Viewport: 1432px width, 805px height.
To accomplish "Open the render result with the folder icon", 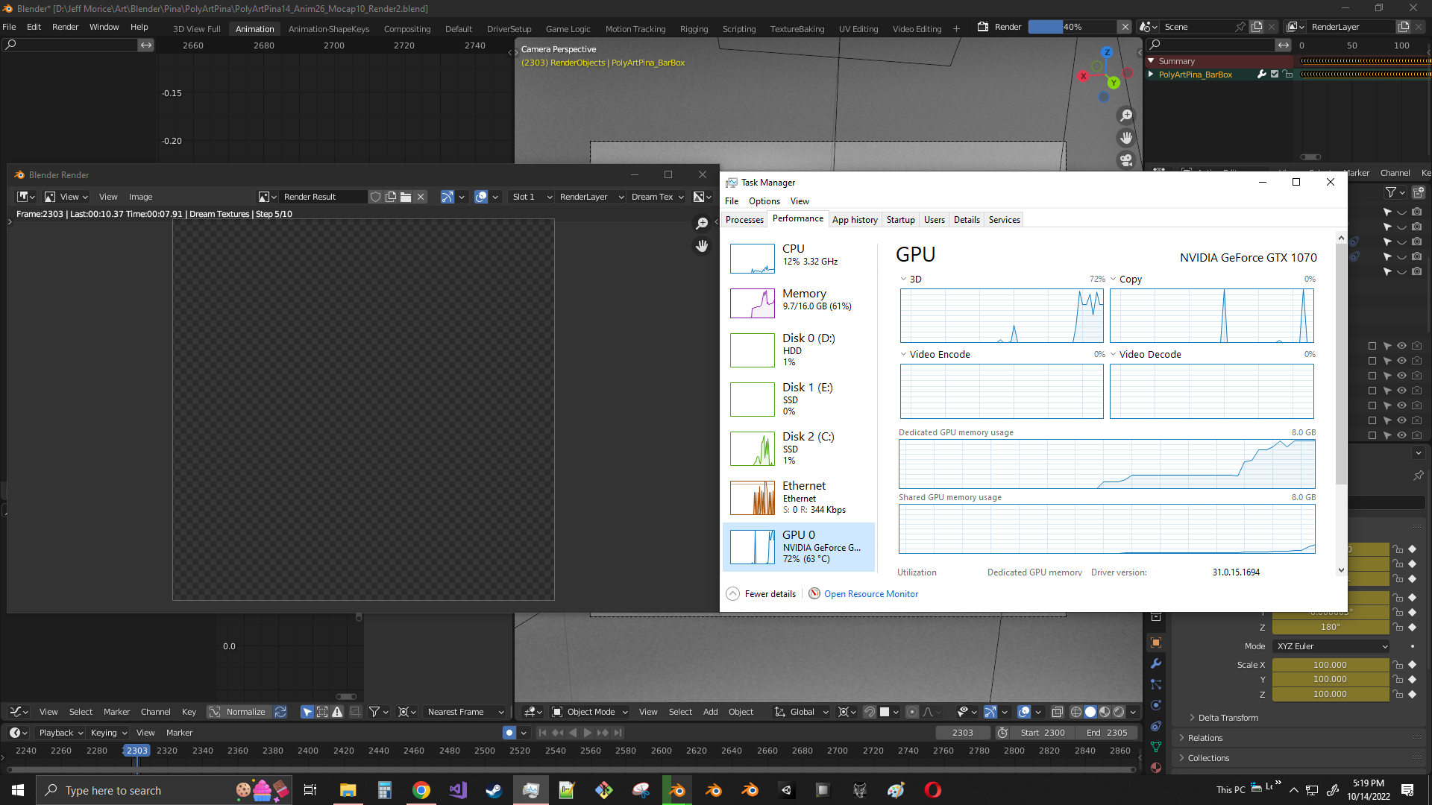I will (x=406, y=196).
